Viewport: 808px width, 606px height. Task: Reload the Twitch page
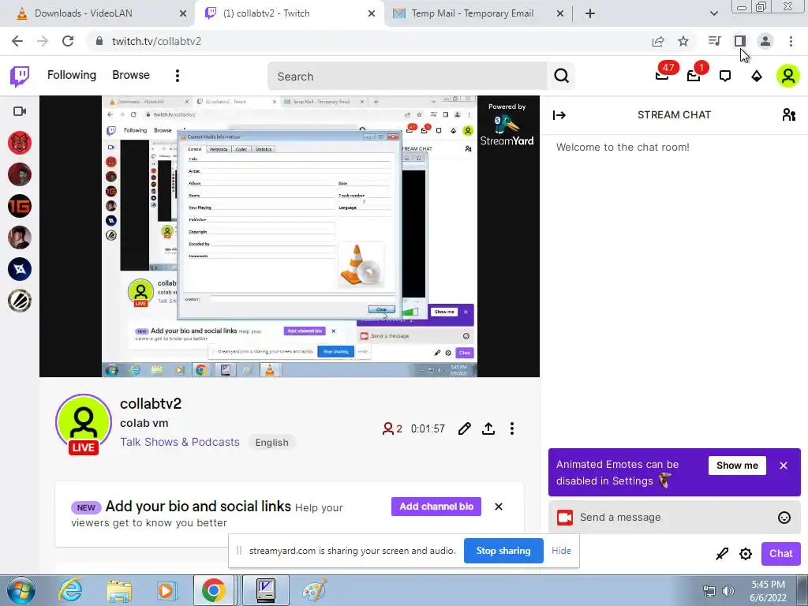pyautogui.click(x=68, y=41)
